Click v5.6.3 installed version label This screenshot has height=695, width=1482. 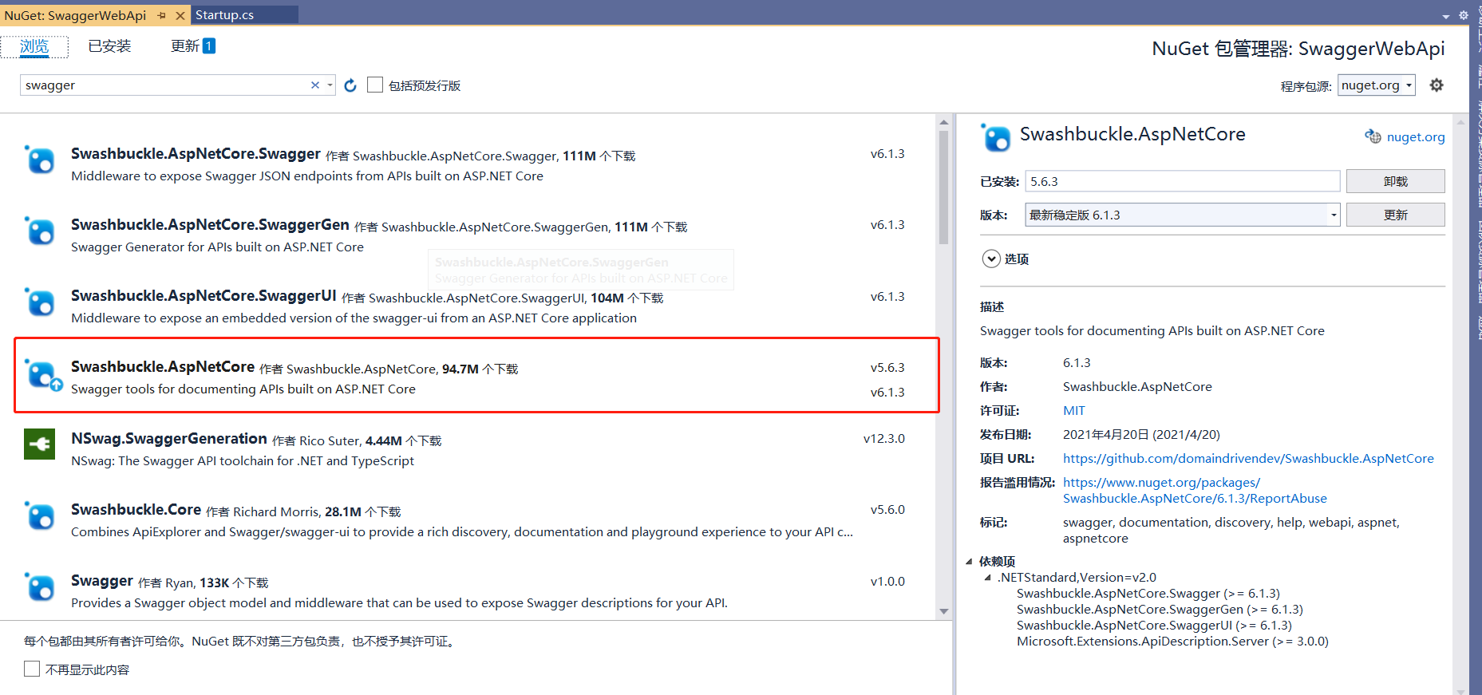coord(887,367)
